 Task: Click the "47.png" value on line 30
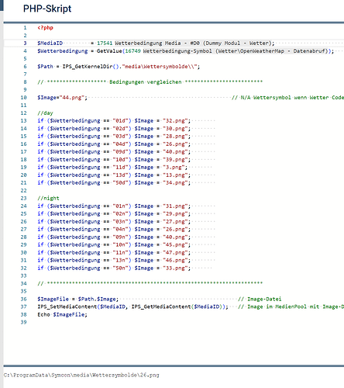(x=175, y=253)
